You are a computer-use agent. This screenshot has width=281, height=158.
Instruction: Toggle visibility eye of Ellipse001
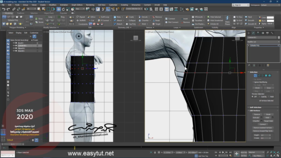(x=14, y=48)
